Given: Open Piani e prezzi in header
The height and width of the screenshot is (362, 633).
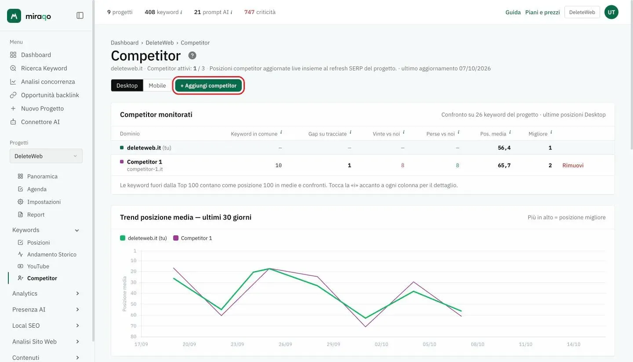Looking at the screenshot, I should pos(542,12).
